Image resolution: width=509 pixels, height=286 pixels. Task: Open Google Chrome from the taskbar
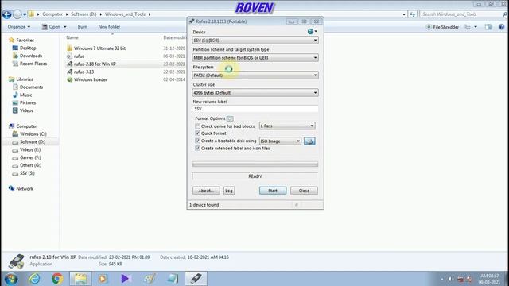(x=57, y=279)
